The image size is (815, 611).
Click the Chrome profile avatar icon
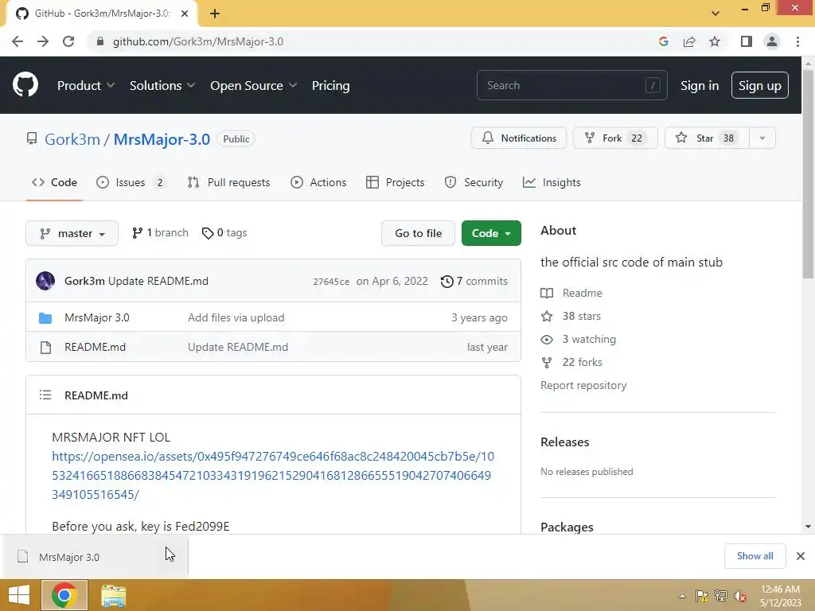click(x=772, y=41)
